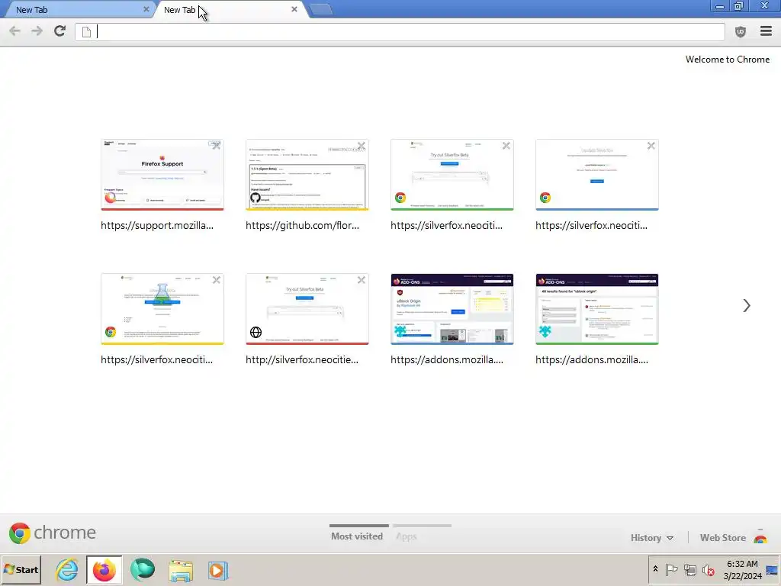Open a new tab with the tab strip button

(321, 9)
